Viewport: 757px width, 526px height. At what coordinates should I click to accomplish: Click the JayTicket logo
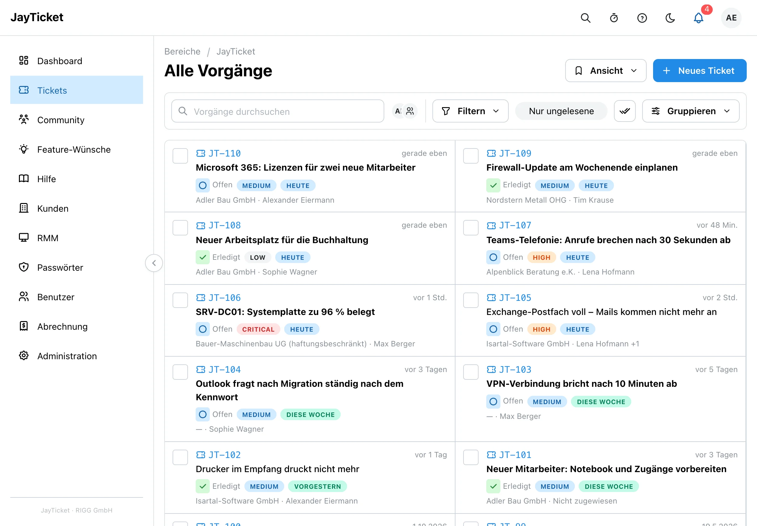(x=37, y=17)
